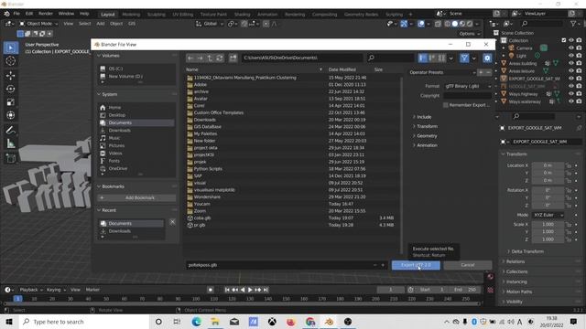586x329 pixels.
Task: Hide the Light object in outliner
Action: [571, 56]
